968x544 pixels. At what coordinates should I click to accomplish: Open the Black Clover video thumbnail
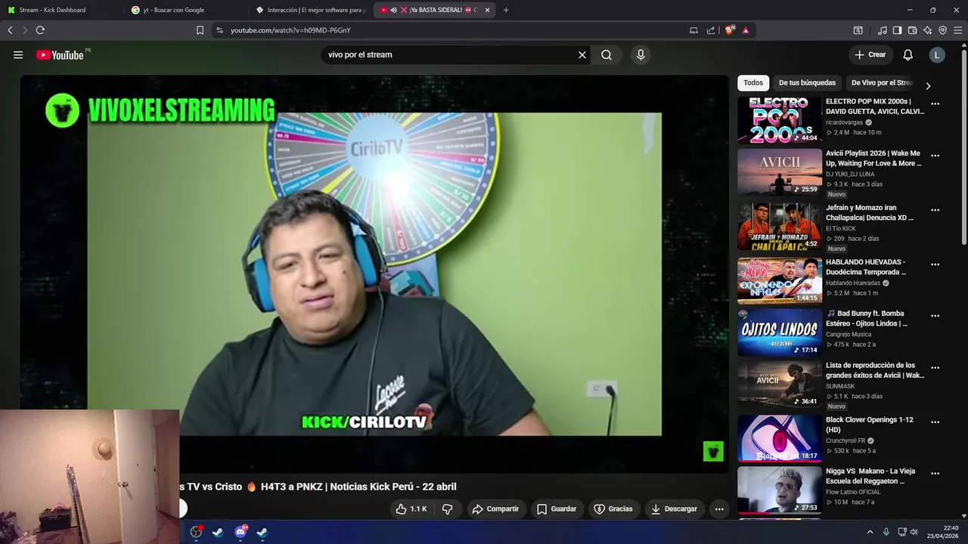[780, 438]
